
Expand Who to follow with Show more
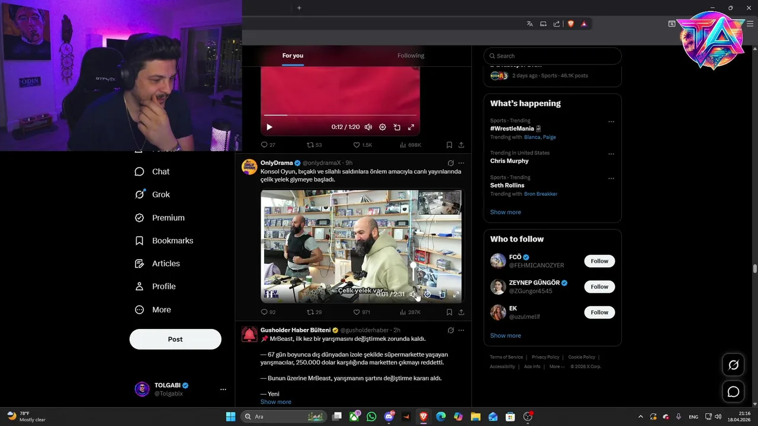tap(506, 335)
